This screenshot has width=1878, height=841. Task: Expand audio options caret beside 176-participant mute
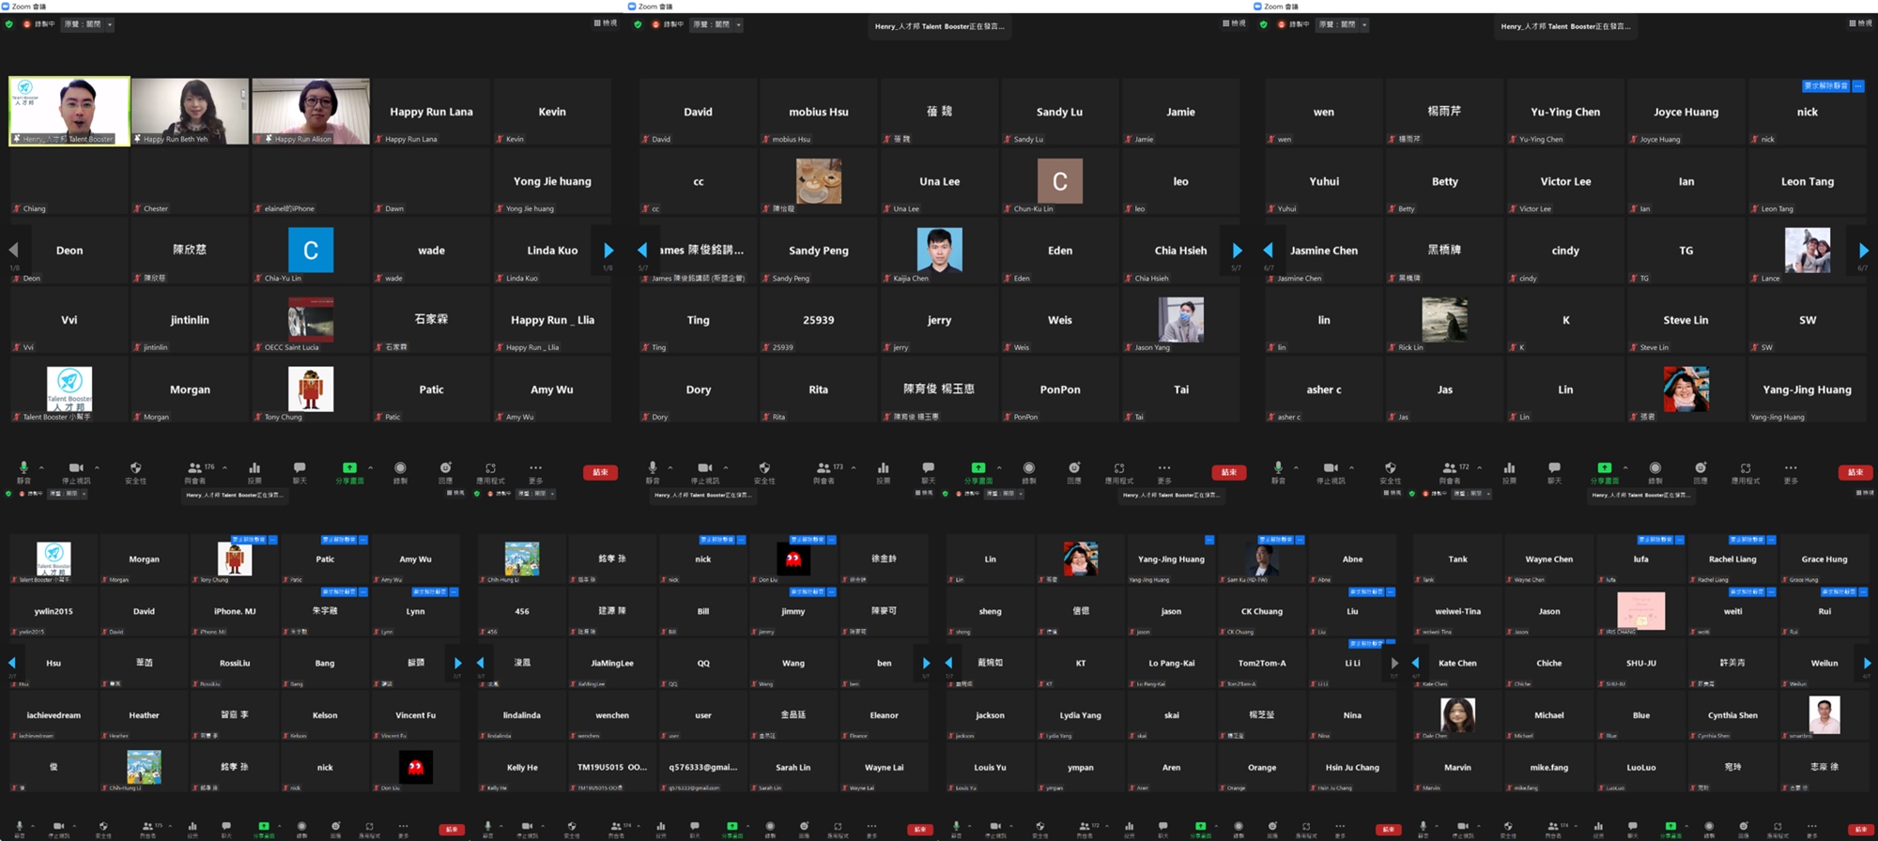click(x=41, y=467)
